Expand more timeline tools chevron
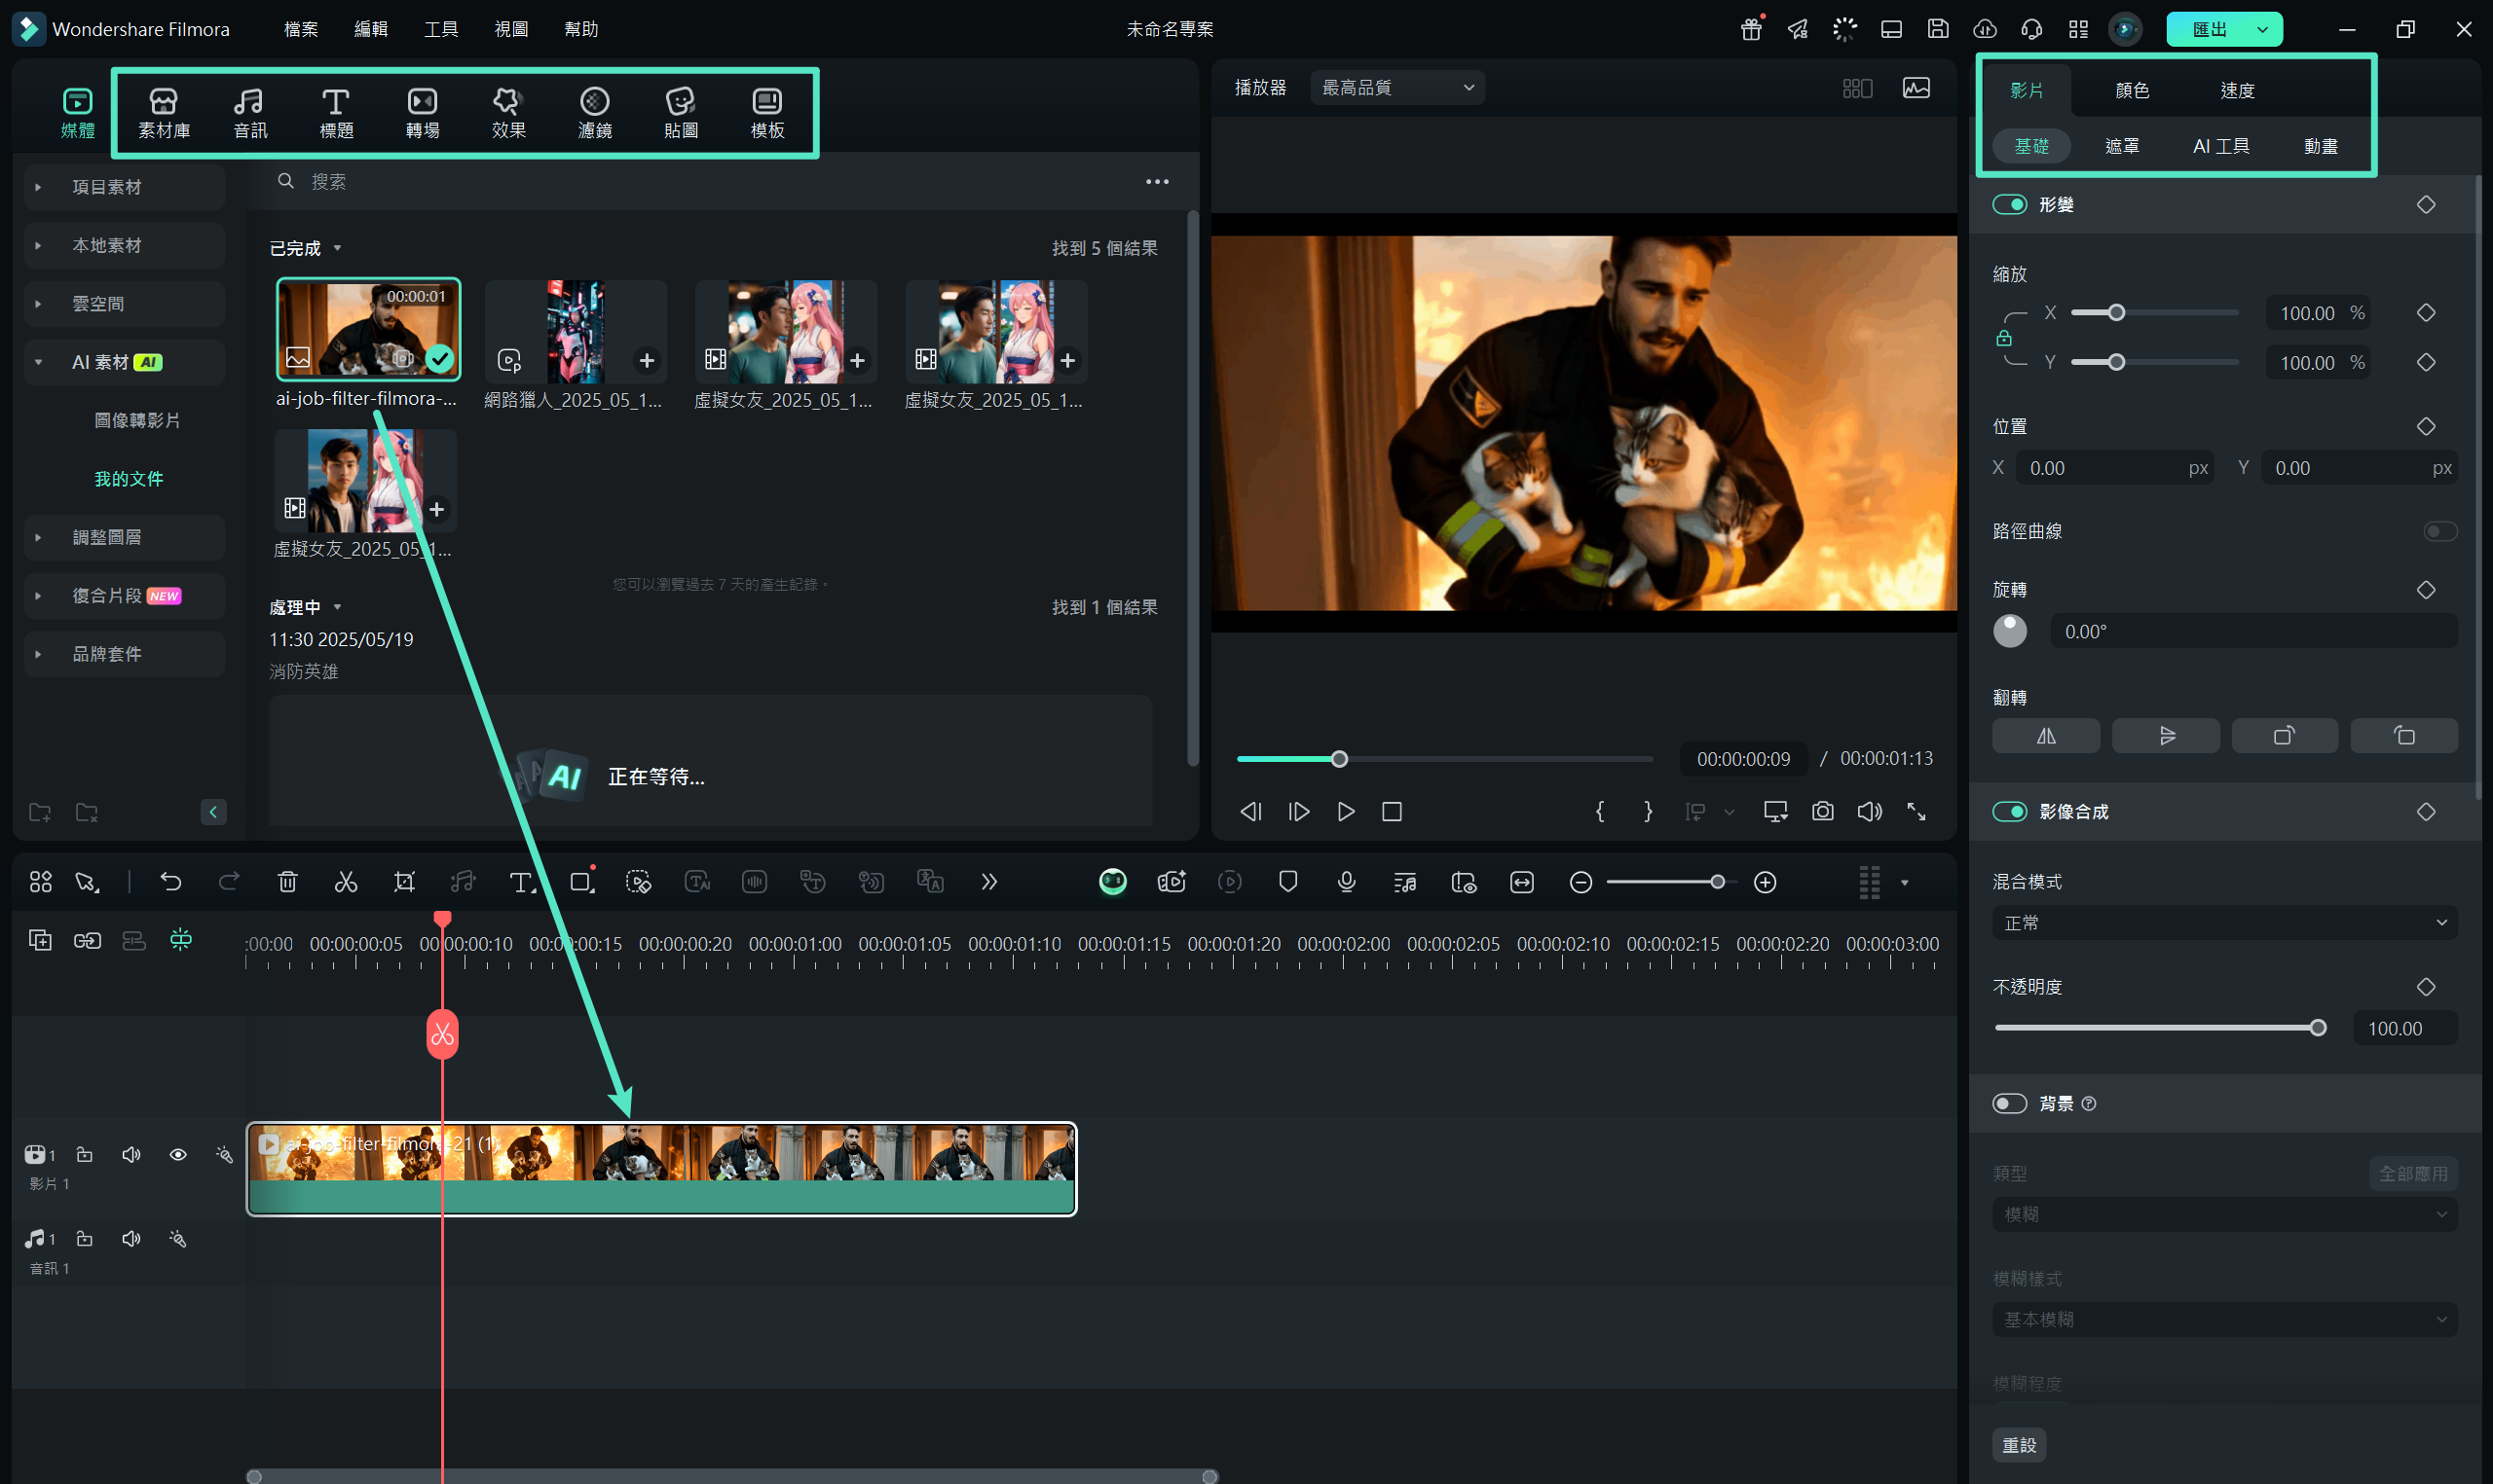Screen dimensions: 2493x1484 (988, 881)
